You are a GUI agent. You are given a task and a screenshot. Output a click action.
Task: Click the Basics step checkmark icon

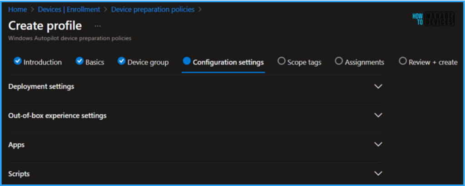pos(79,61)
